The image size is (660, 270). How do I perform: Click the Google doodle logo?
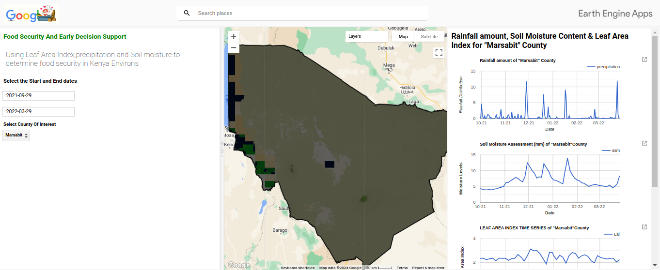(x=32, y=14)
